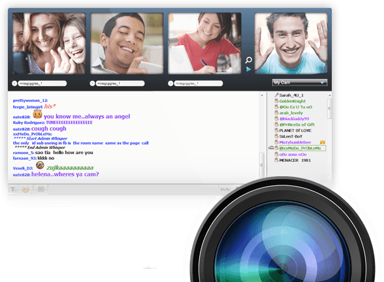Open the My Cam dropdown

[300, 83]
